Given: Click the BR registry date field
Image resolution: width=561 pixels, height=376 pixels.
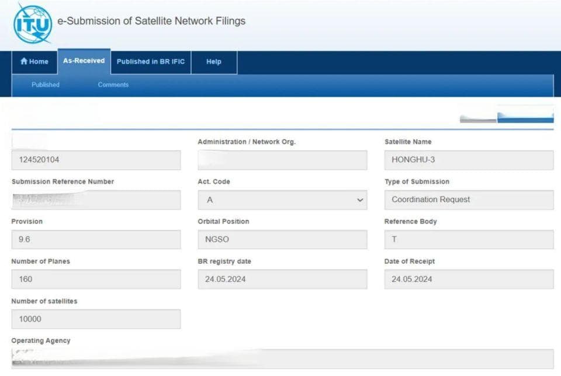Looking at the screenshot, I should 282,279.
